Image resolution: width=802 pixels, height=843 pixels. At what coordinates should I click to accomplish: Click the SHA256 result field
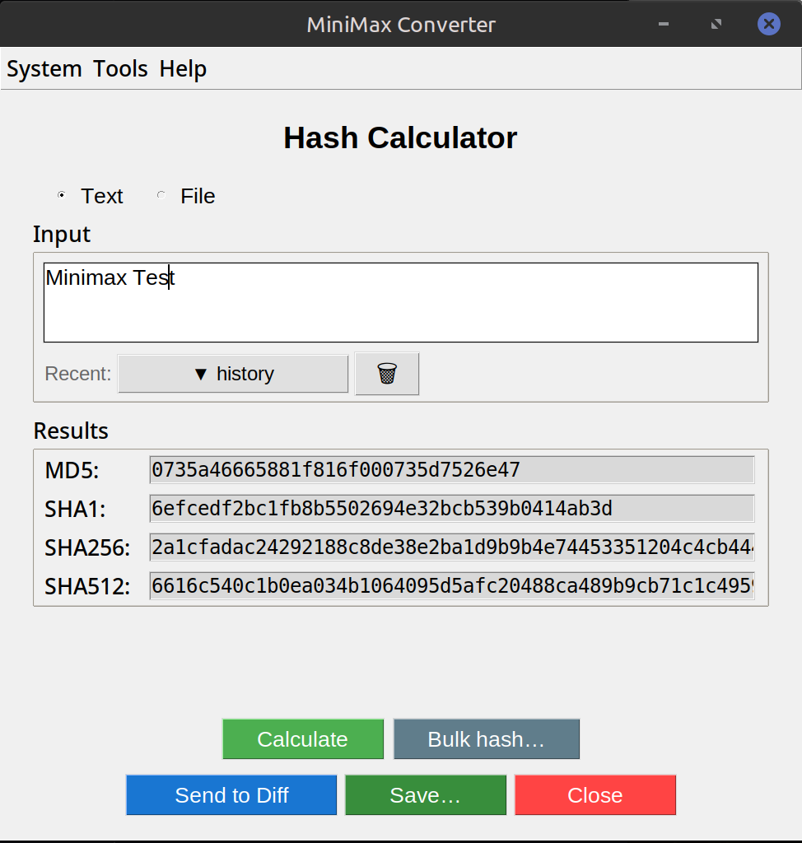(452, 547)
